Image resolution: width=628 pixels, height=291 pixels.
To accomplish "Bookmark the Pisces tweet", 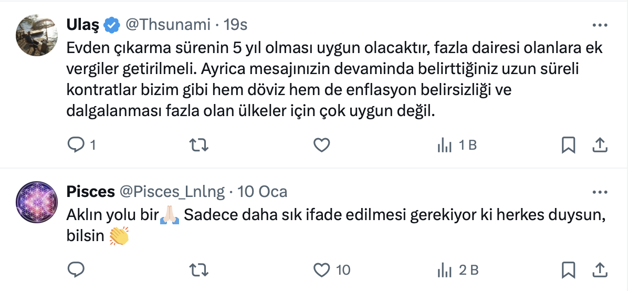I will [x=568, y=270].
